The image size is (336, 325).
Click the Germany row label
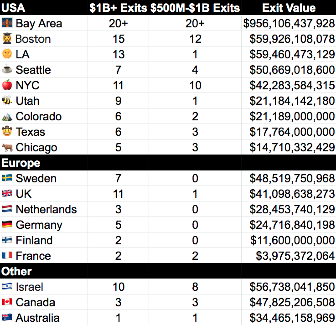[x=39, y=225]
